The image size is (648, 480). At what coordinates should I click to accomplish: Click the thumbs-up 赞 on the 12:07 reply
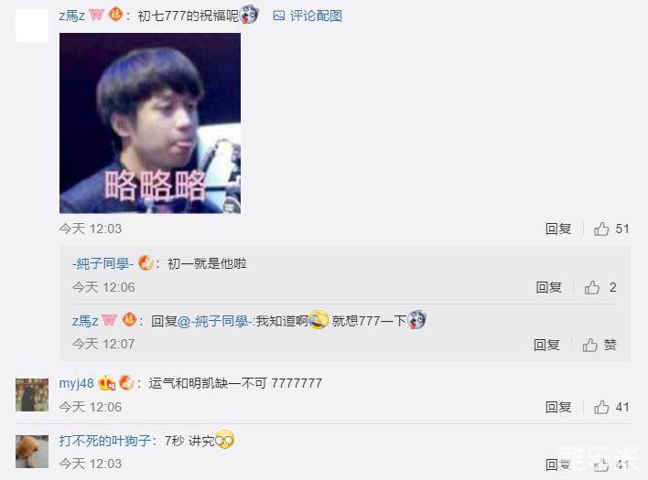pos(599,345)
